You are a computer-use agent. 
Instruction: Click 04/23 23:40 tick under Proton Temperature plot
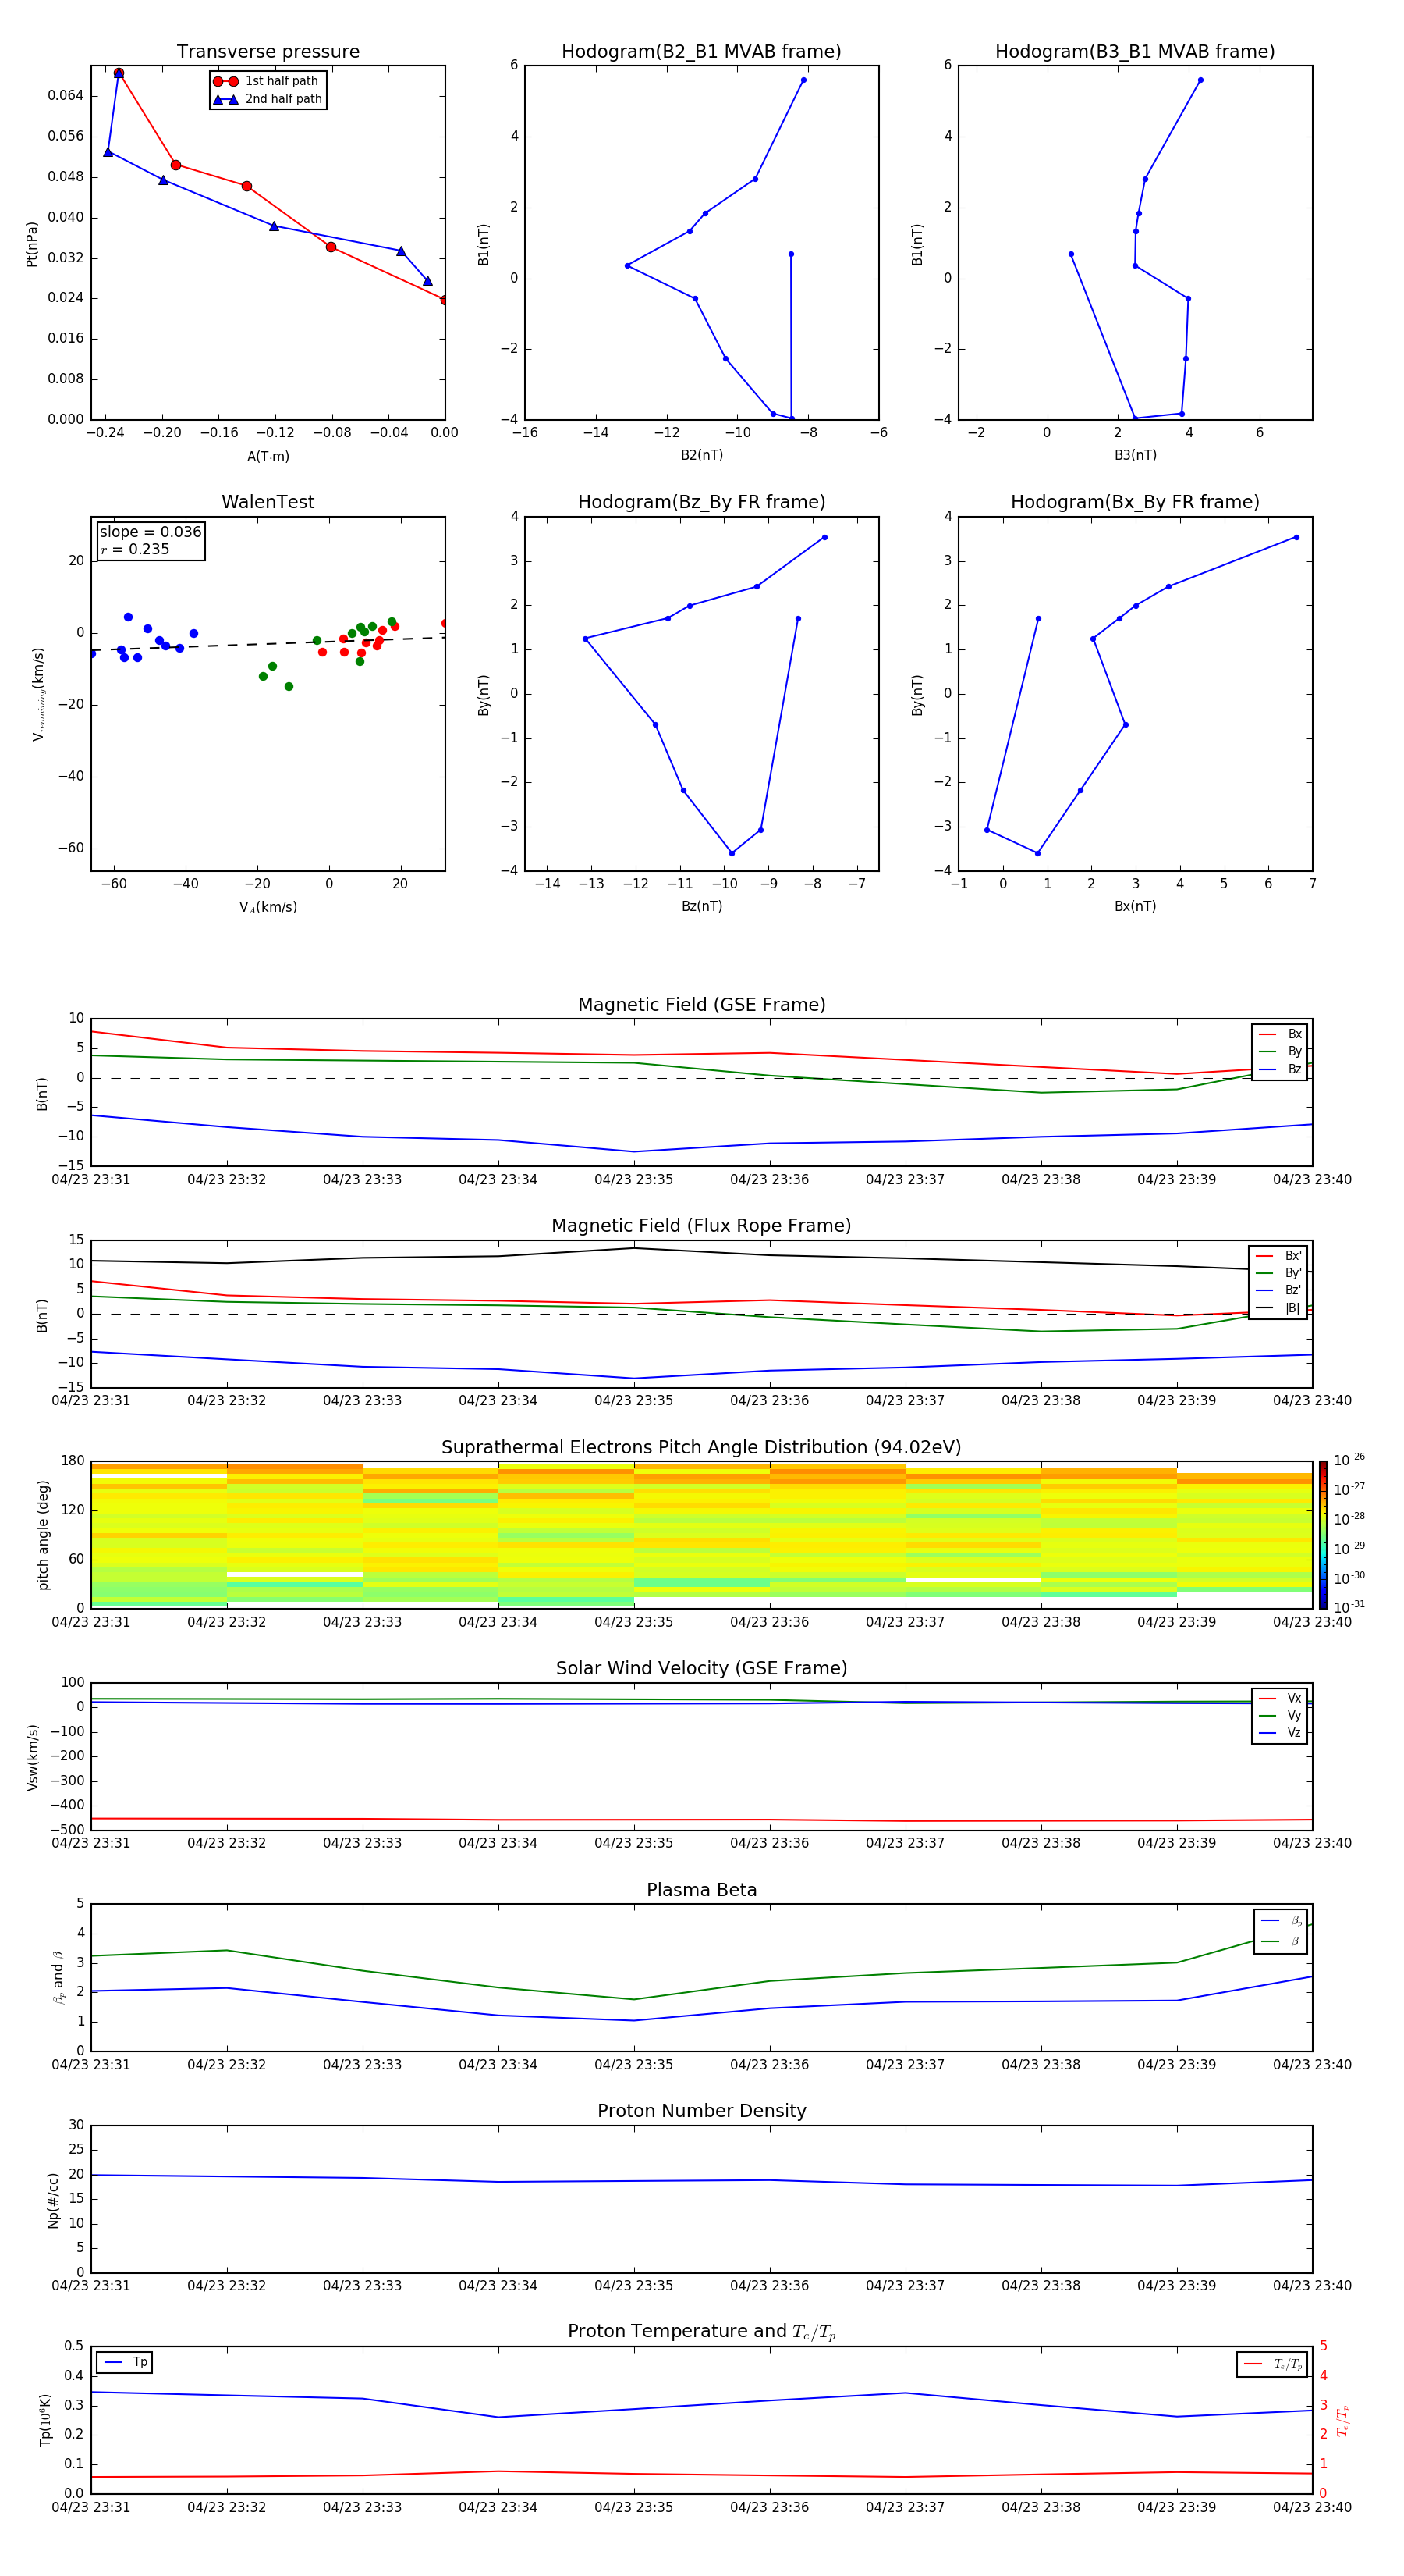coord(1312,2507)
